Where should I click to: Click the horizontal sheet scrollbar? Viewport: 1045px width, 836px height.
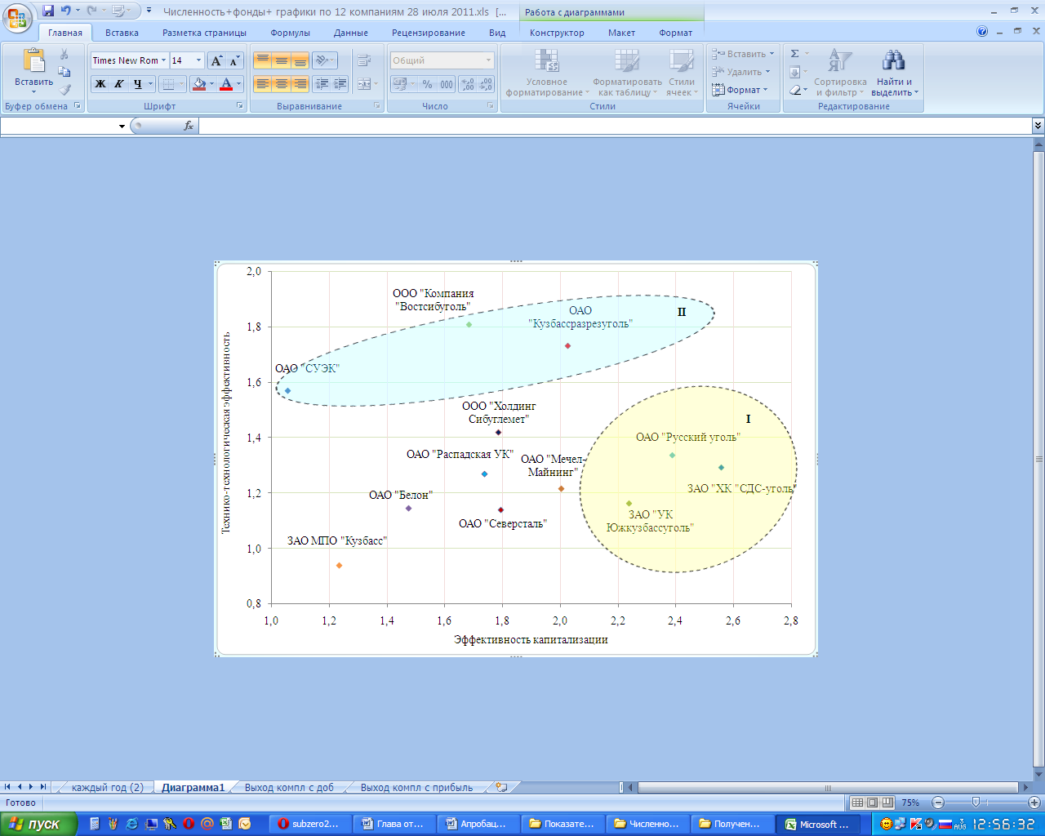[828, 788]
